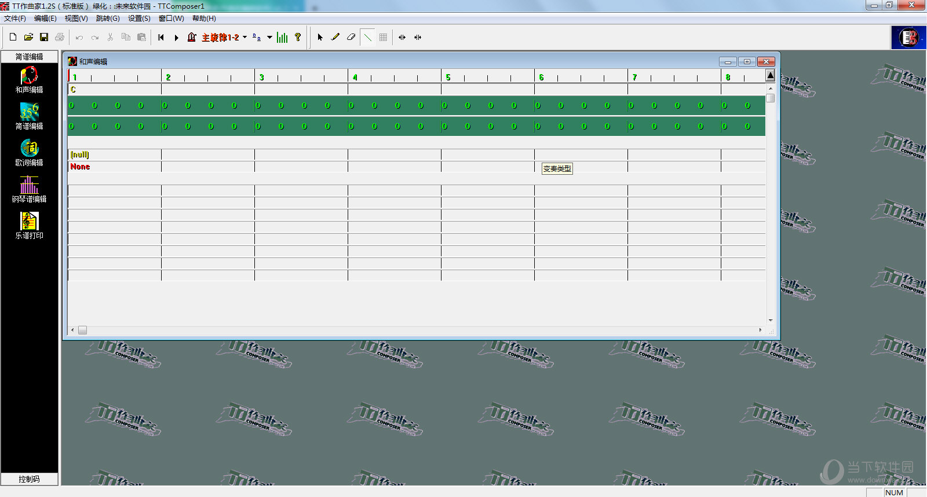Click the help question mark icon

298,37
